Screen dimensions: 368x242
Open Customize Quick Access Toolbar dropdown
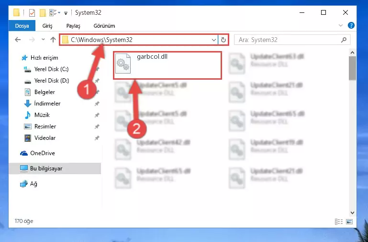(66, 13)
